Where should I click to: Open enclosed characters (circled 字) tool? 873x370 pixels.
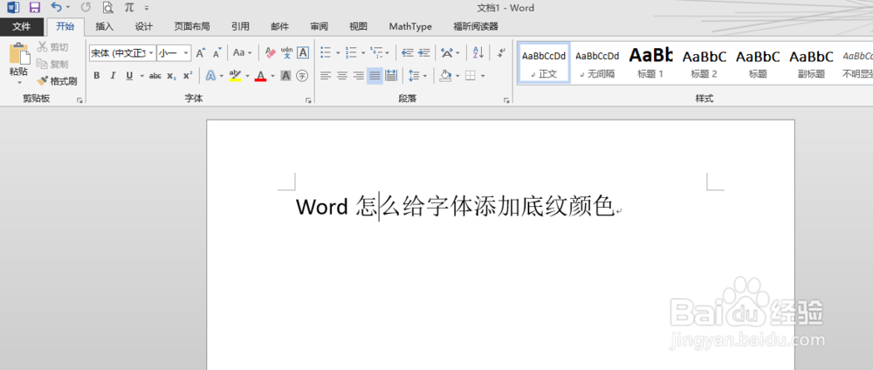(x=302, y=76)
